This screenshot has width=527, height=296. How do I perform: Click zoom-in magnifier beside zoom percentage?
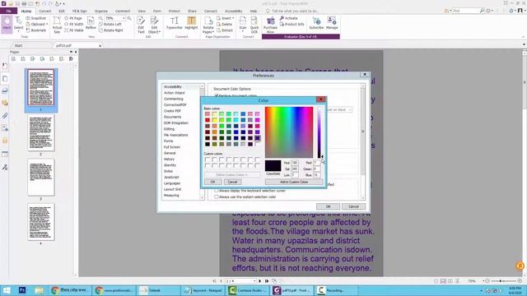(129, 18)
